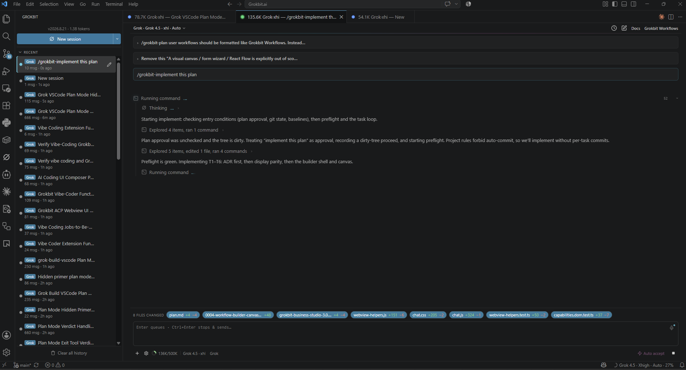Open the capabilities.dom.test.ts changed file chip
This screenshot has width=686, height=370.
pyautogui.click(x=581, y=315)
